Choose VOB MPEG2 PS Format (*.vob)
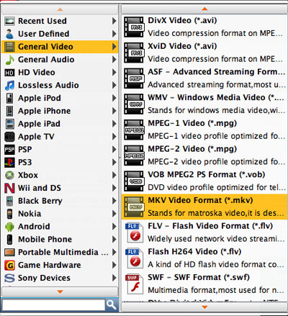288x316 pixels. [x=204, y=181]
